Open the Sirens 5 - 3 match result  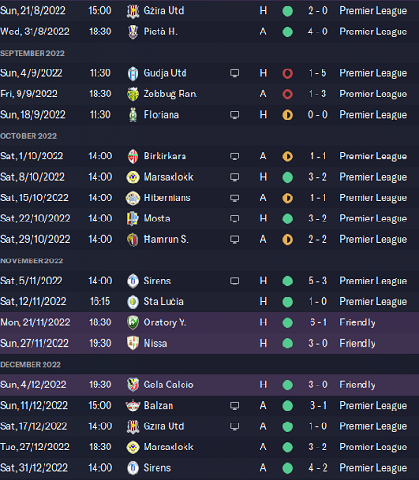[317, 281]
